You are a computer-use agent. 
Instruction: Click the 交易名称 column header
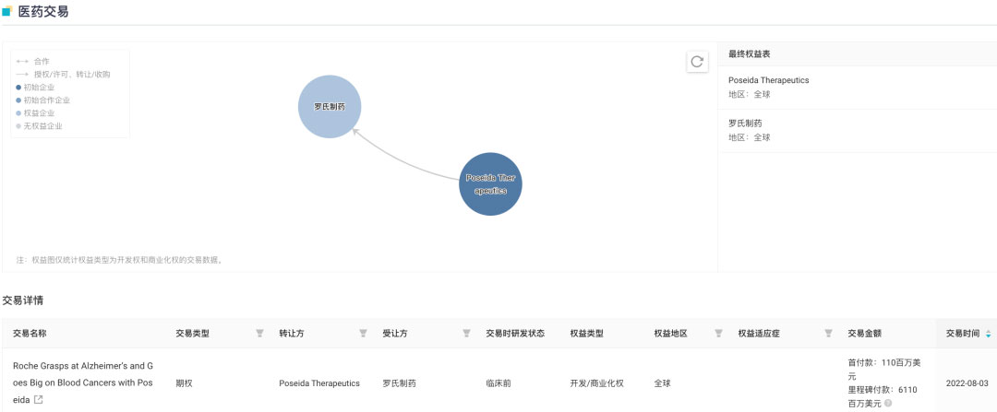pos(30,334)
